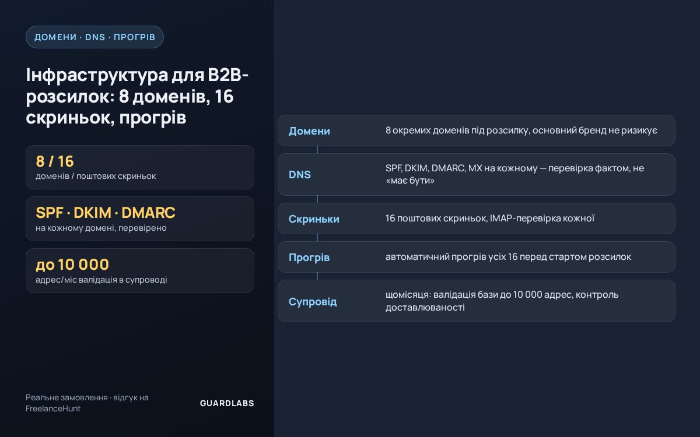
Task: Click the автоматичний прогрів усіх 16 description
Action: coord(508,257)
